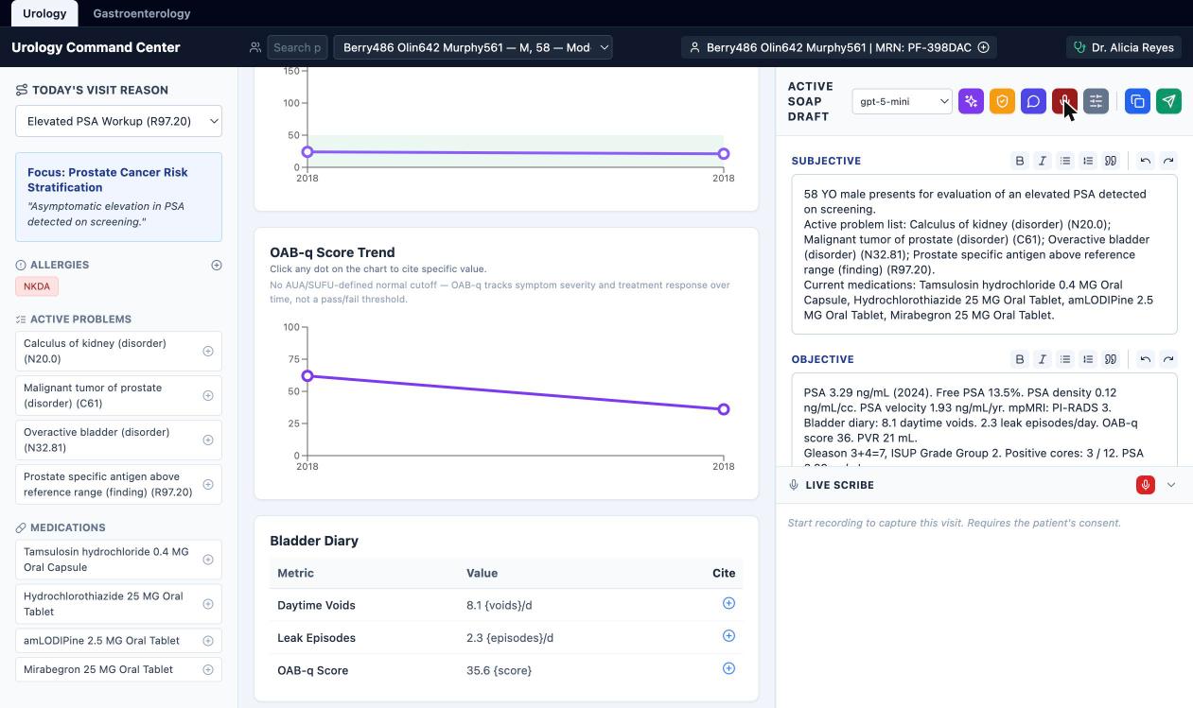Click the first 2018 dot on OAB-q chart
This screenshot has height=708, width=1193.
click(x=307, y=376)
